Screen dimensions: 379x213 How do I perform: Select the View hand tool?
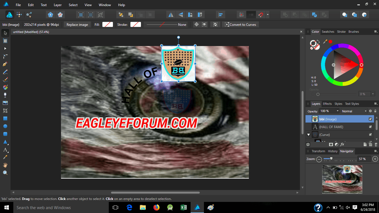tap(5, 165)
